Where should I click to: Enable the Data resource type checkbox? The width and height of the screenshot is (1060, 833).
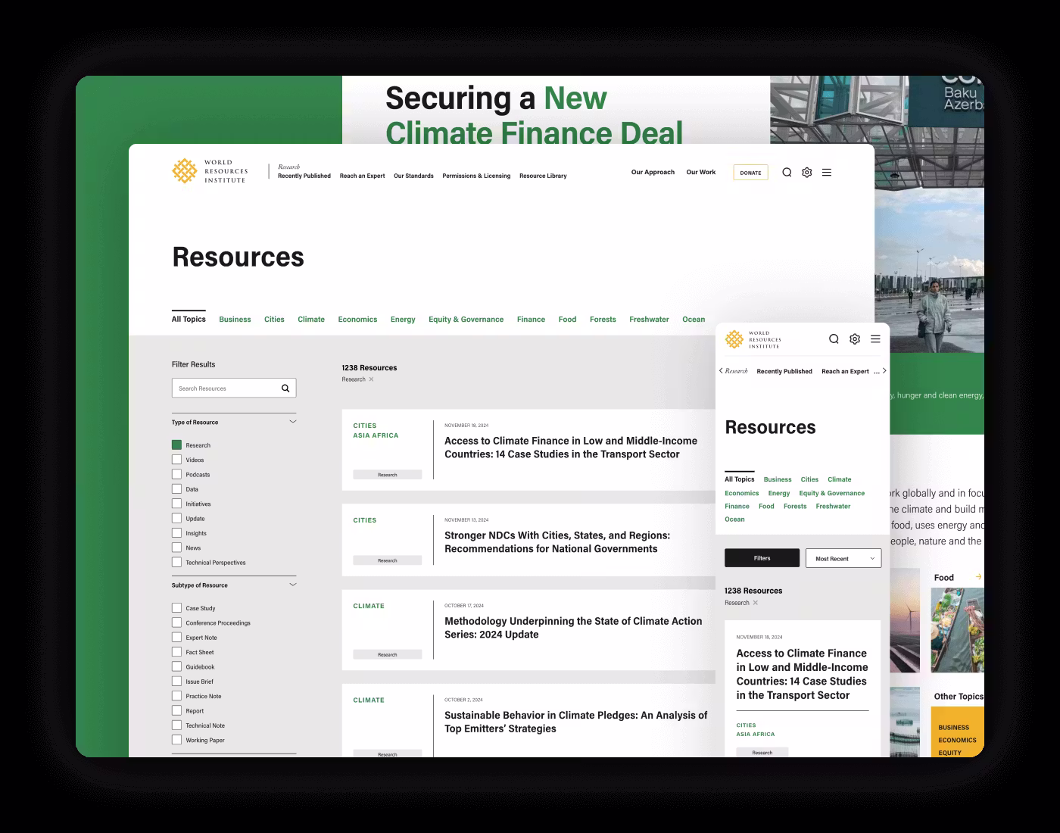pyautogui.click(x=176, y=489)
